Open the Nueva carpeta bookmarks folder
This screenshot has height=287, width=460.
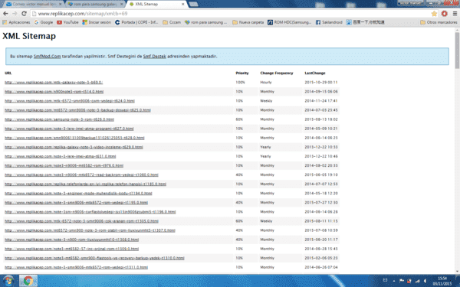[248, 22]
